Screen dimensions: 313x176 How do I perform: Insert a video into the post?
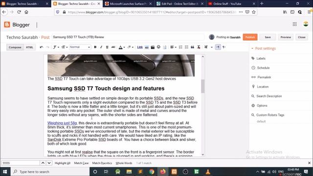[153, 47]
